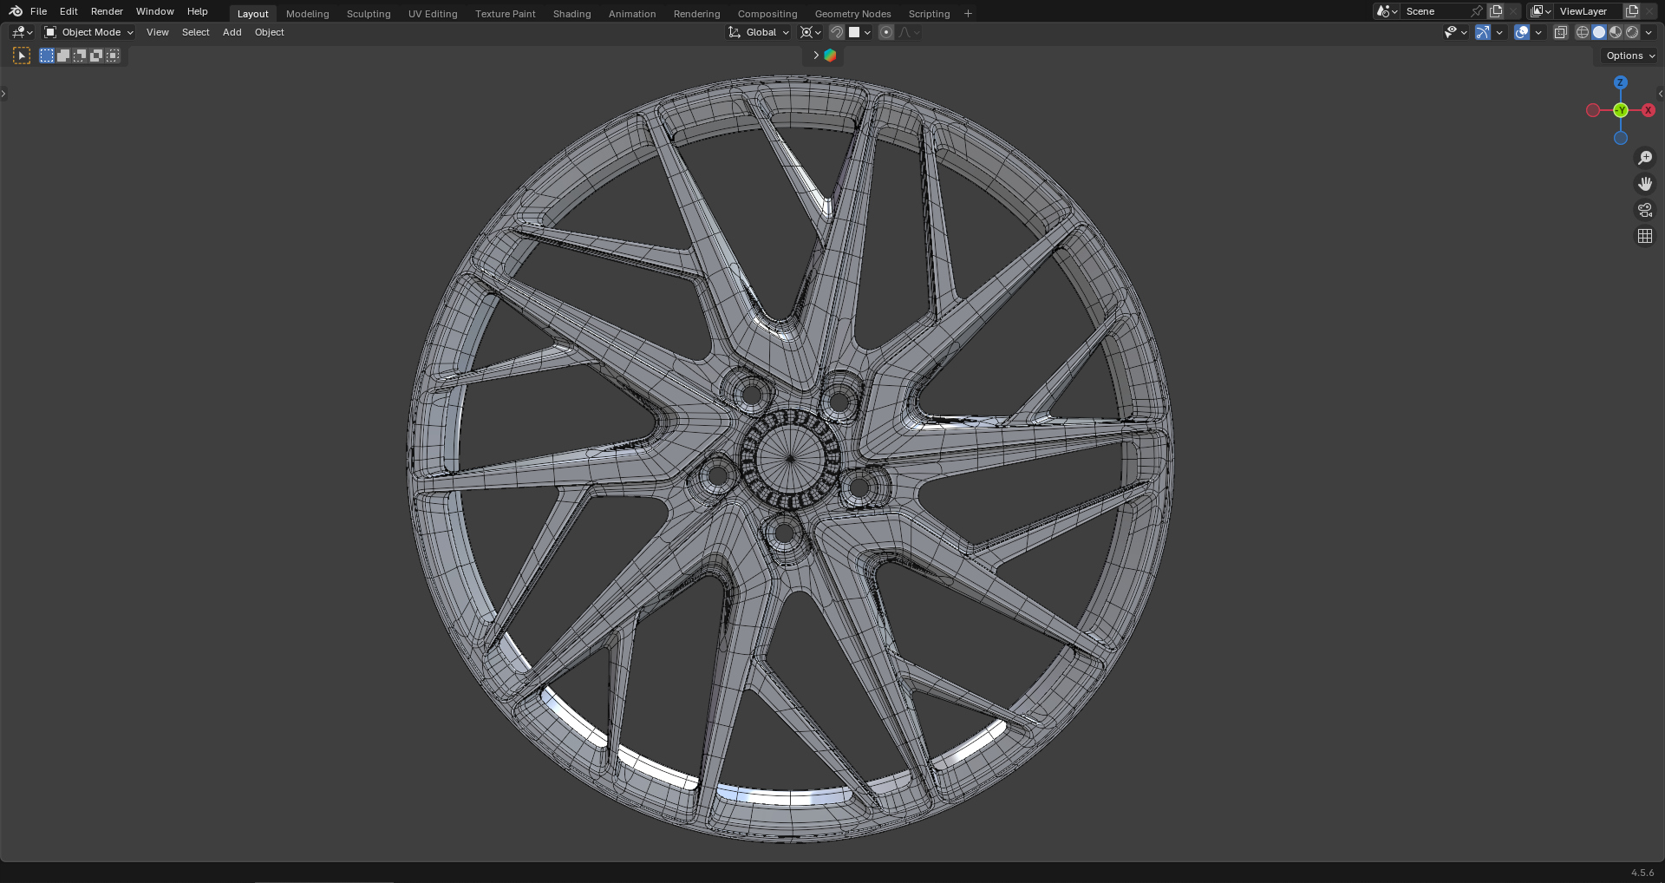This screenshot has height=883, width=1665.
Task: Open the Render menu
Action: point(107,11)
